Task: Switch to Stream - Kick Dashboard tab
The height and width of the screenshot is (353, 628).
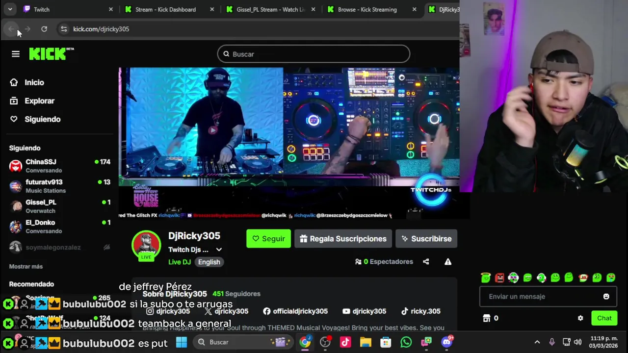Action: tap(169, 9)
